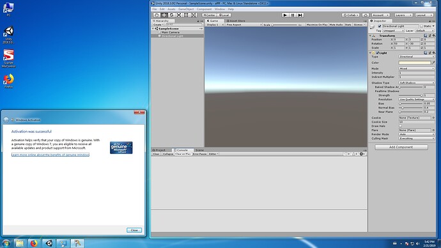Open the Layers dropdown
The width and height of the screenshot is (441, 248).
point(403,15)
